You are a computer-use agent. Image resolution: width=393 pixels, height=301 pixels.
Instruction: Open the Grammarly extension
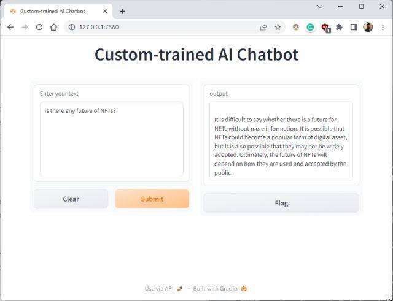tap(310, 27)
